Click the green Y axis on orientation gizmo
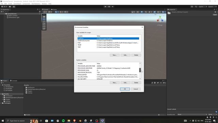The height and width of the screenshot is (123, 218). pos(160,17)
